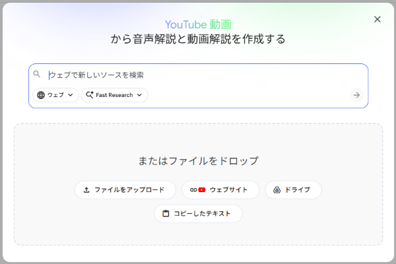Image resolution: width=396 pixels, height=264 pixels.
Task: Select コピーしたテキスト option
Action: click(203, 214)
